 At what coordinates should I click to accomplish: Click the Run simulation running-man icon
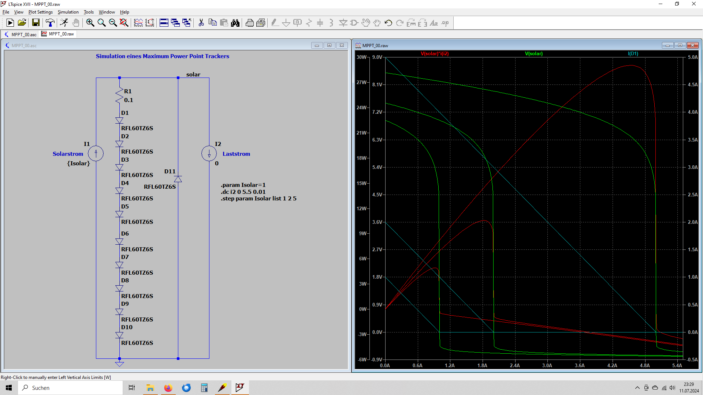pos(64,23)
